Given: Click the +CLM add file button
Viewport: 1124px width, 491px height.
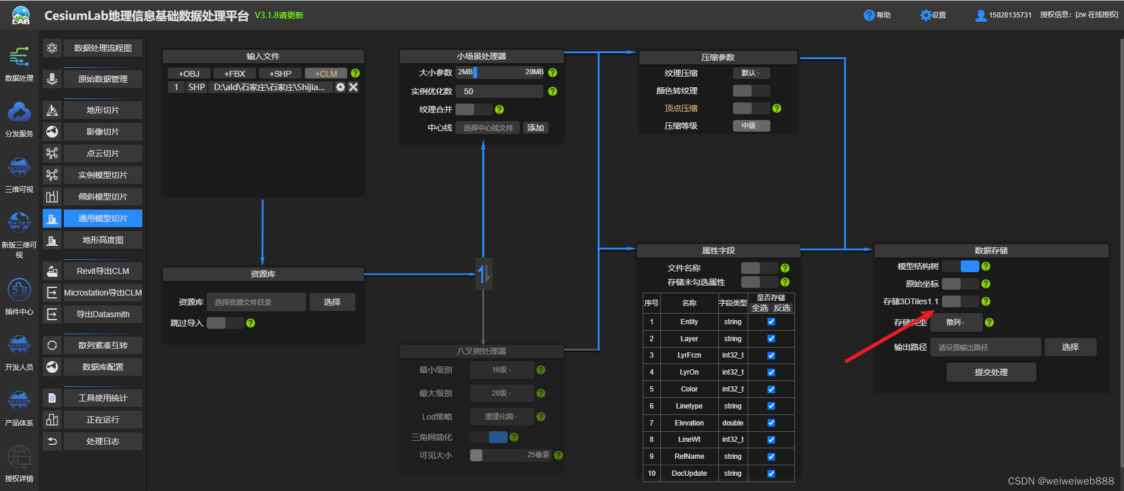Looking at the screenshot, I should tap(326, 74).
